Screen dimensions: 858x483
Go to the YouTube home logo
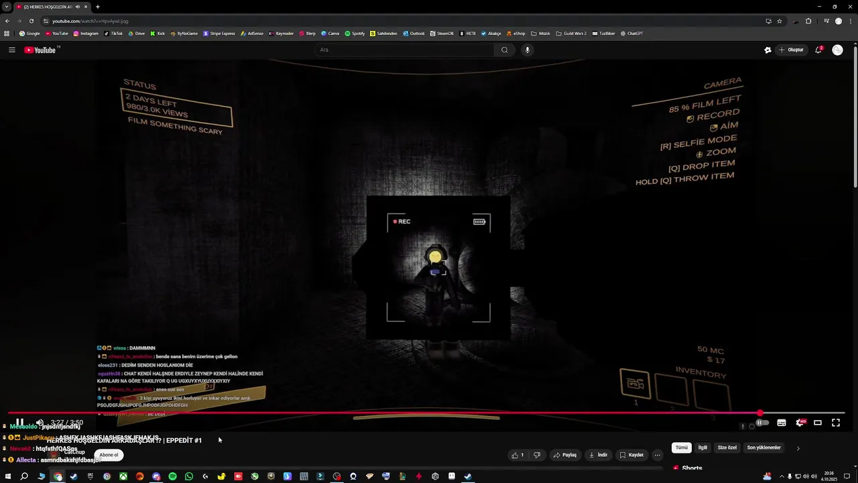(40, 50)
